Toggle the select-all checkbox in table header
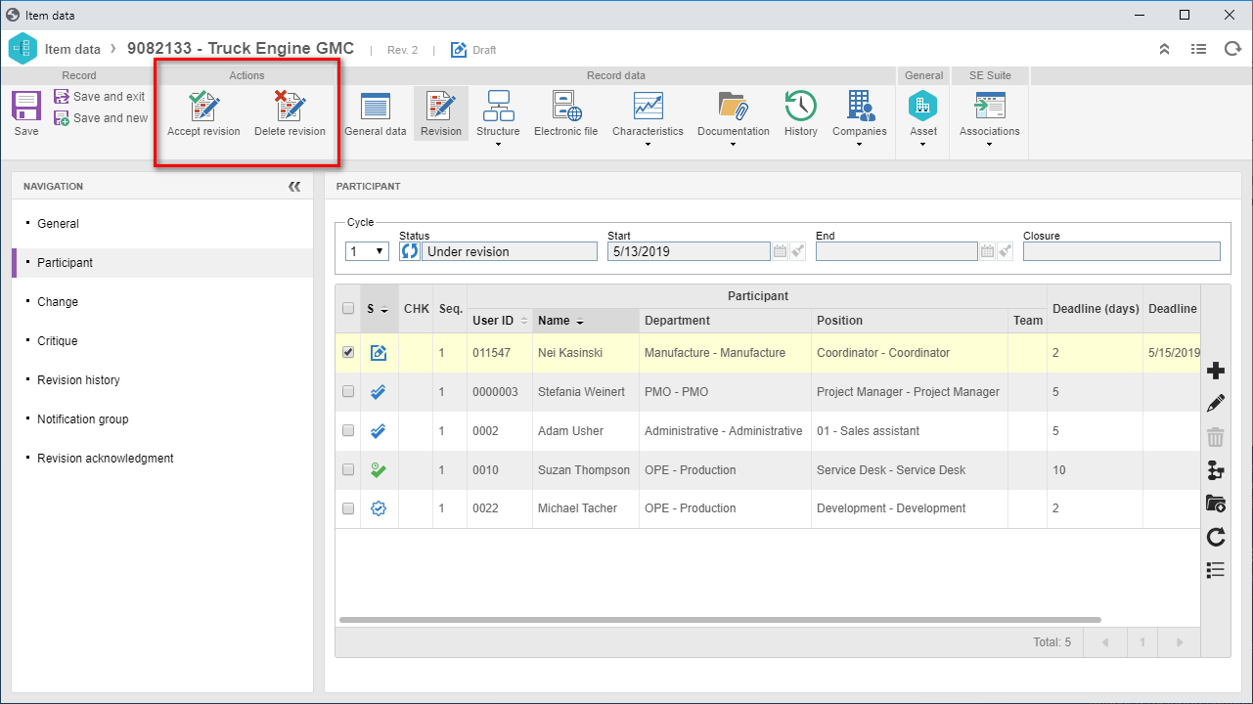Viewport: 1253px width, 704px height. coord(348,309)
